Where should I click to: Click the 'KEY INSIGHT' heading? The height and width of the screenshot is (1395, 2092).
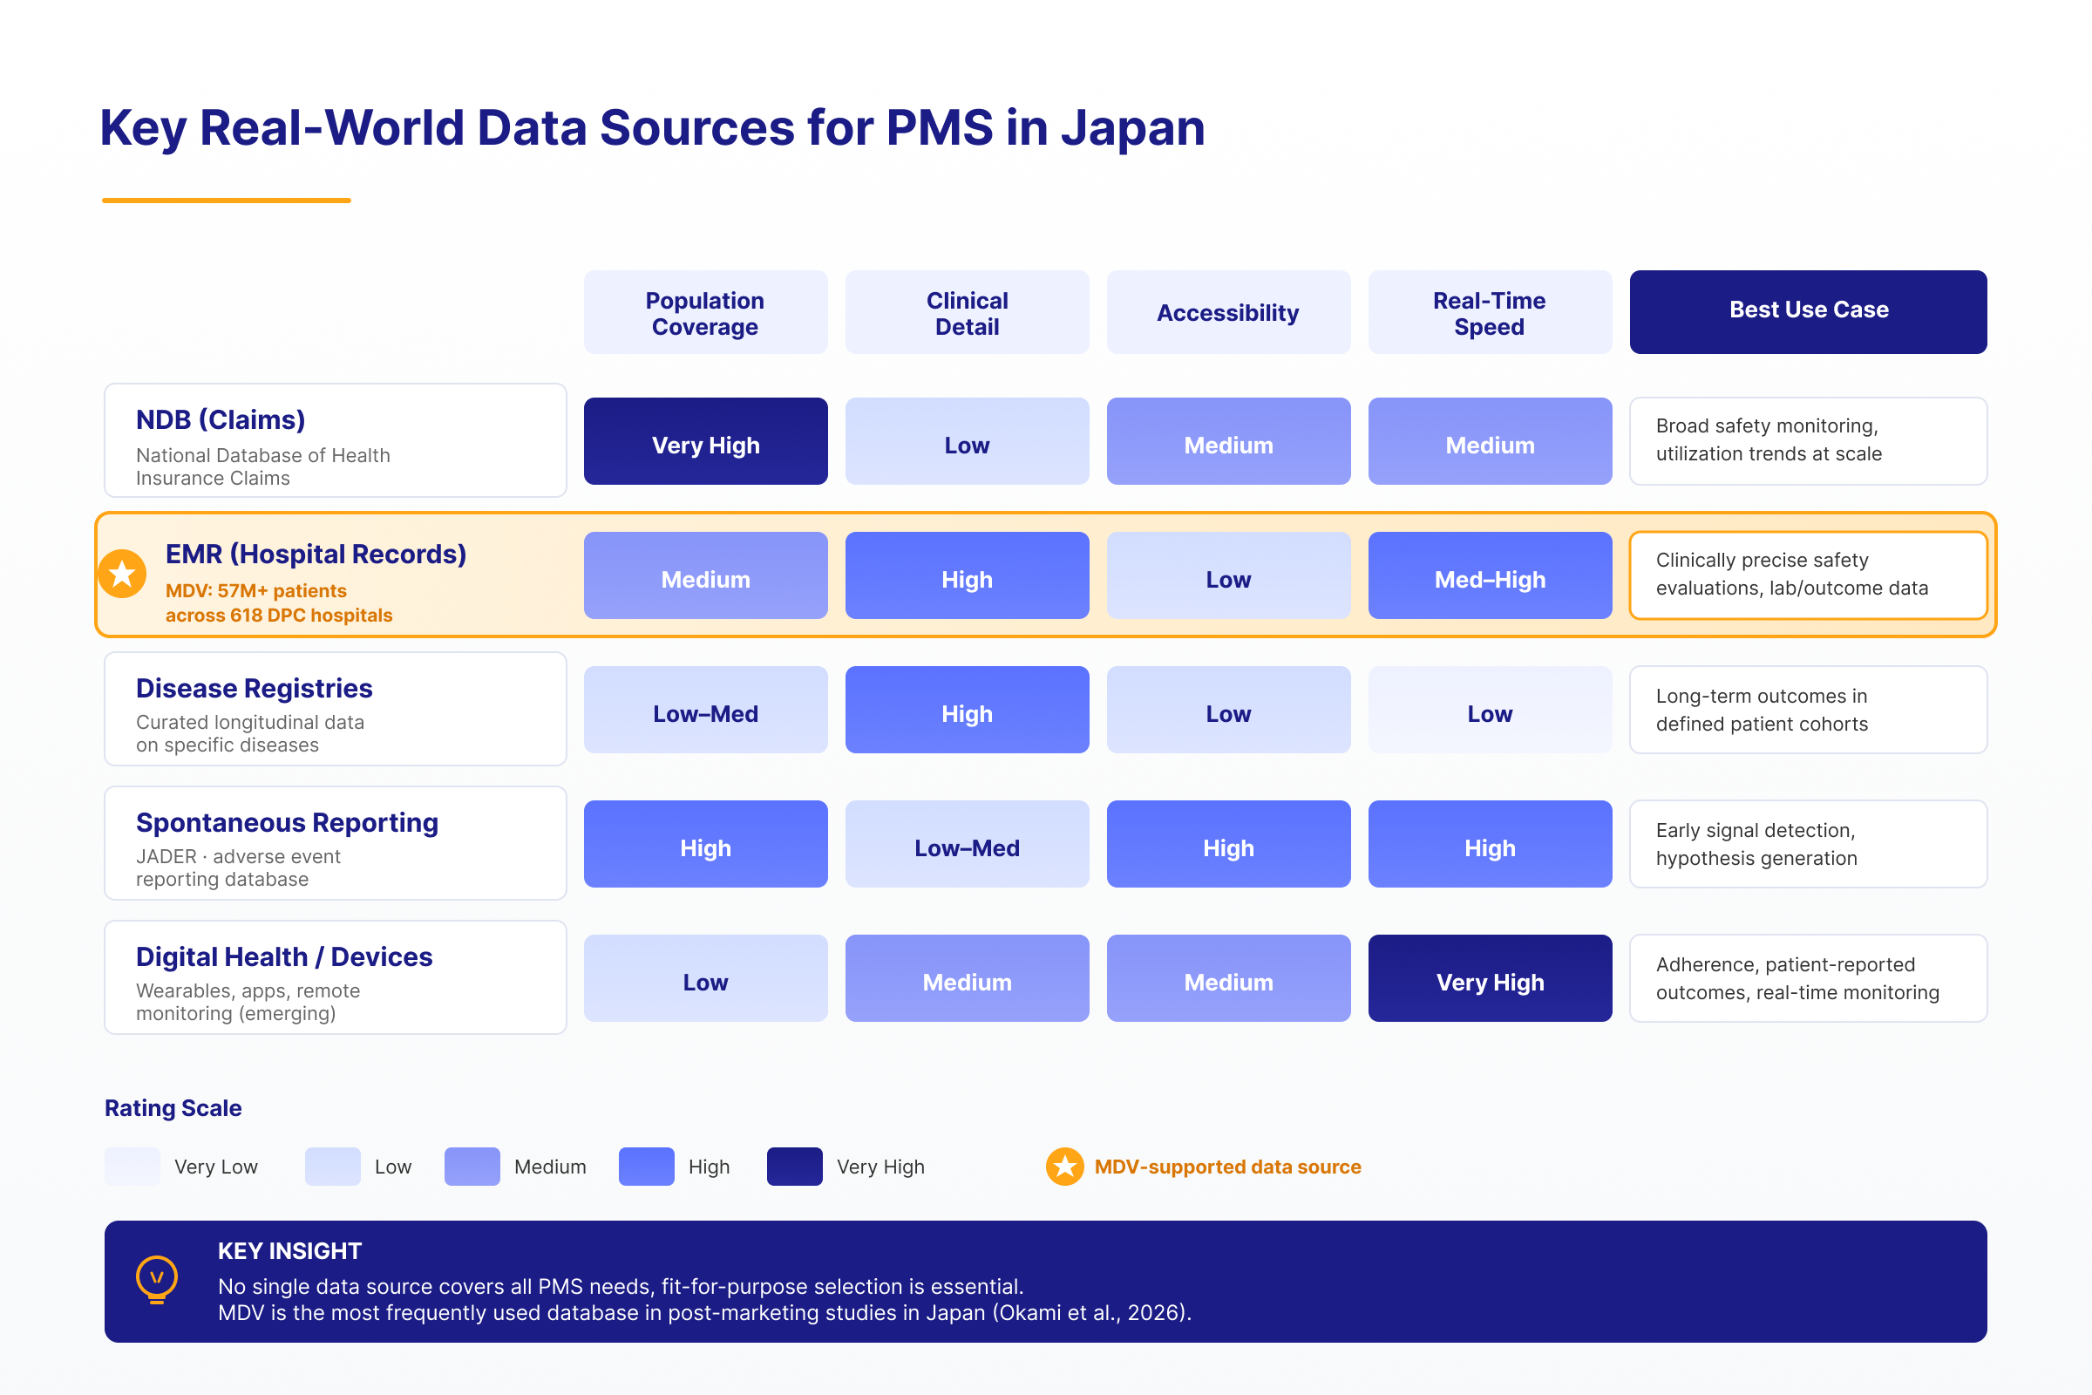(x=290, y=1252)
